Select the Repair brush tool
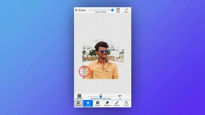 coord(117,103)
